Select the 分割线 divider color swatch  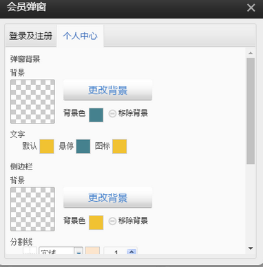click(x=92, y=251)
